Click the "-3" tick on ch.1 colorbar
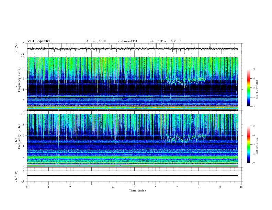 tap(253, 69)
